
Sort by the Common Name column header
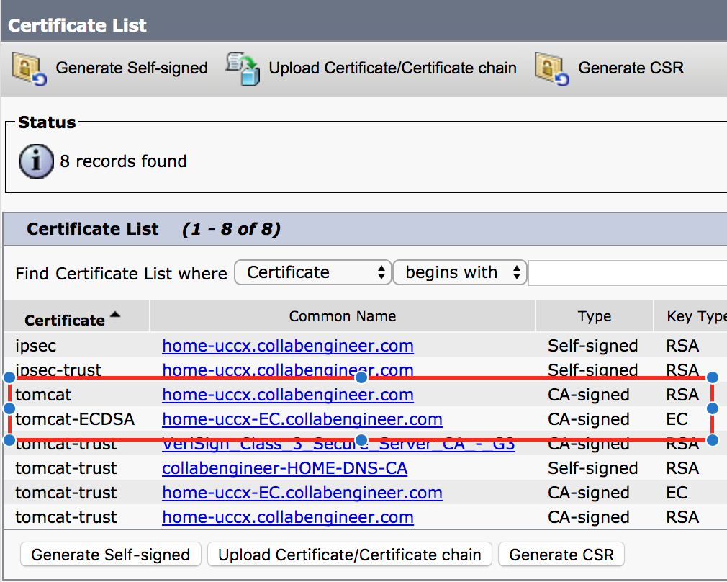[x=342, y=316]
